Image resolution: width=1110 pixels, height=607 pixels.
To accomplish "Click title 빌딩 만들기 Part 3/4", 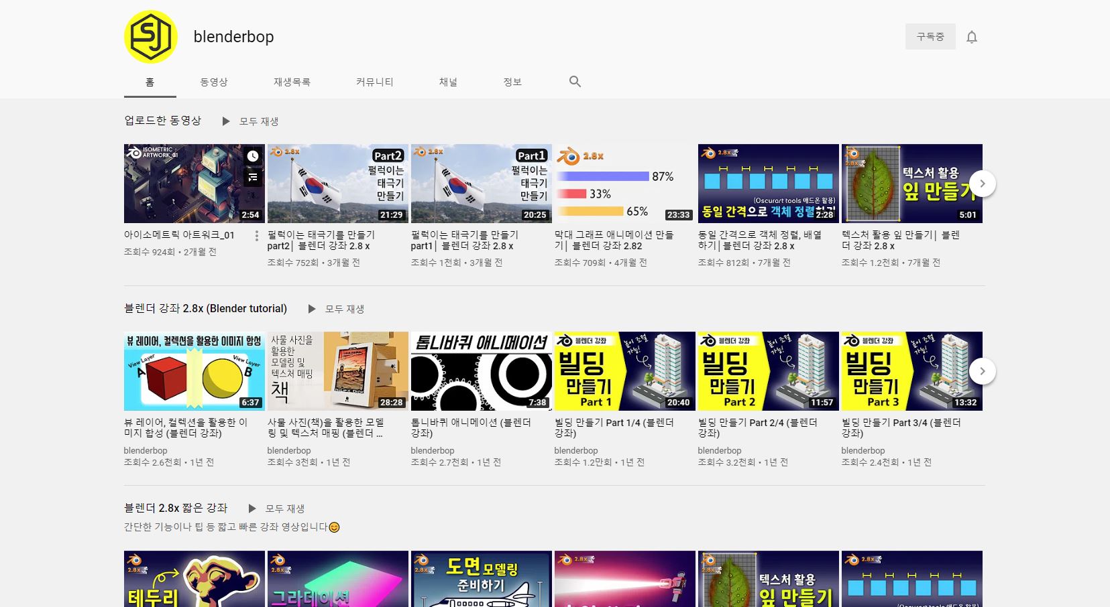I will [x=901, y=428].
